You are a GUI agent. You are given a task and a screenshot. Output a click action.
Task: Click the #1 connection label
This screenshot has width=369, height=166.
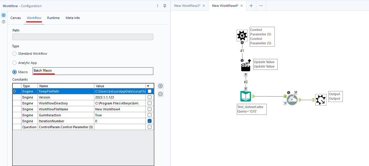[242, 51]
